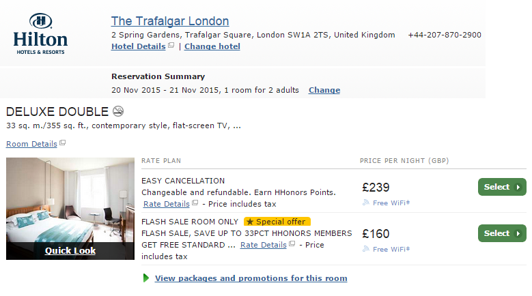Open The Trafalgar London hotel title link
The height and width of the screenshot is (296, 532).
click(170, 21)
